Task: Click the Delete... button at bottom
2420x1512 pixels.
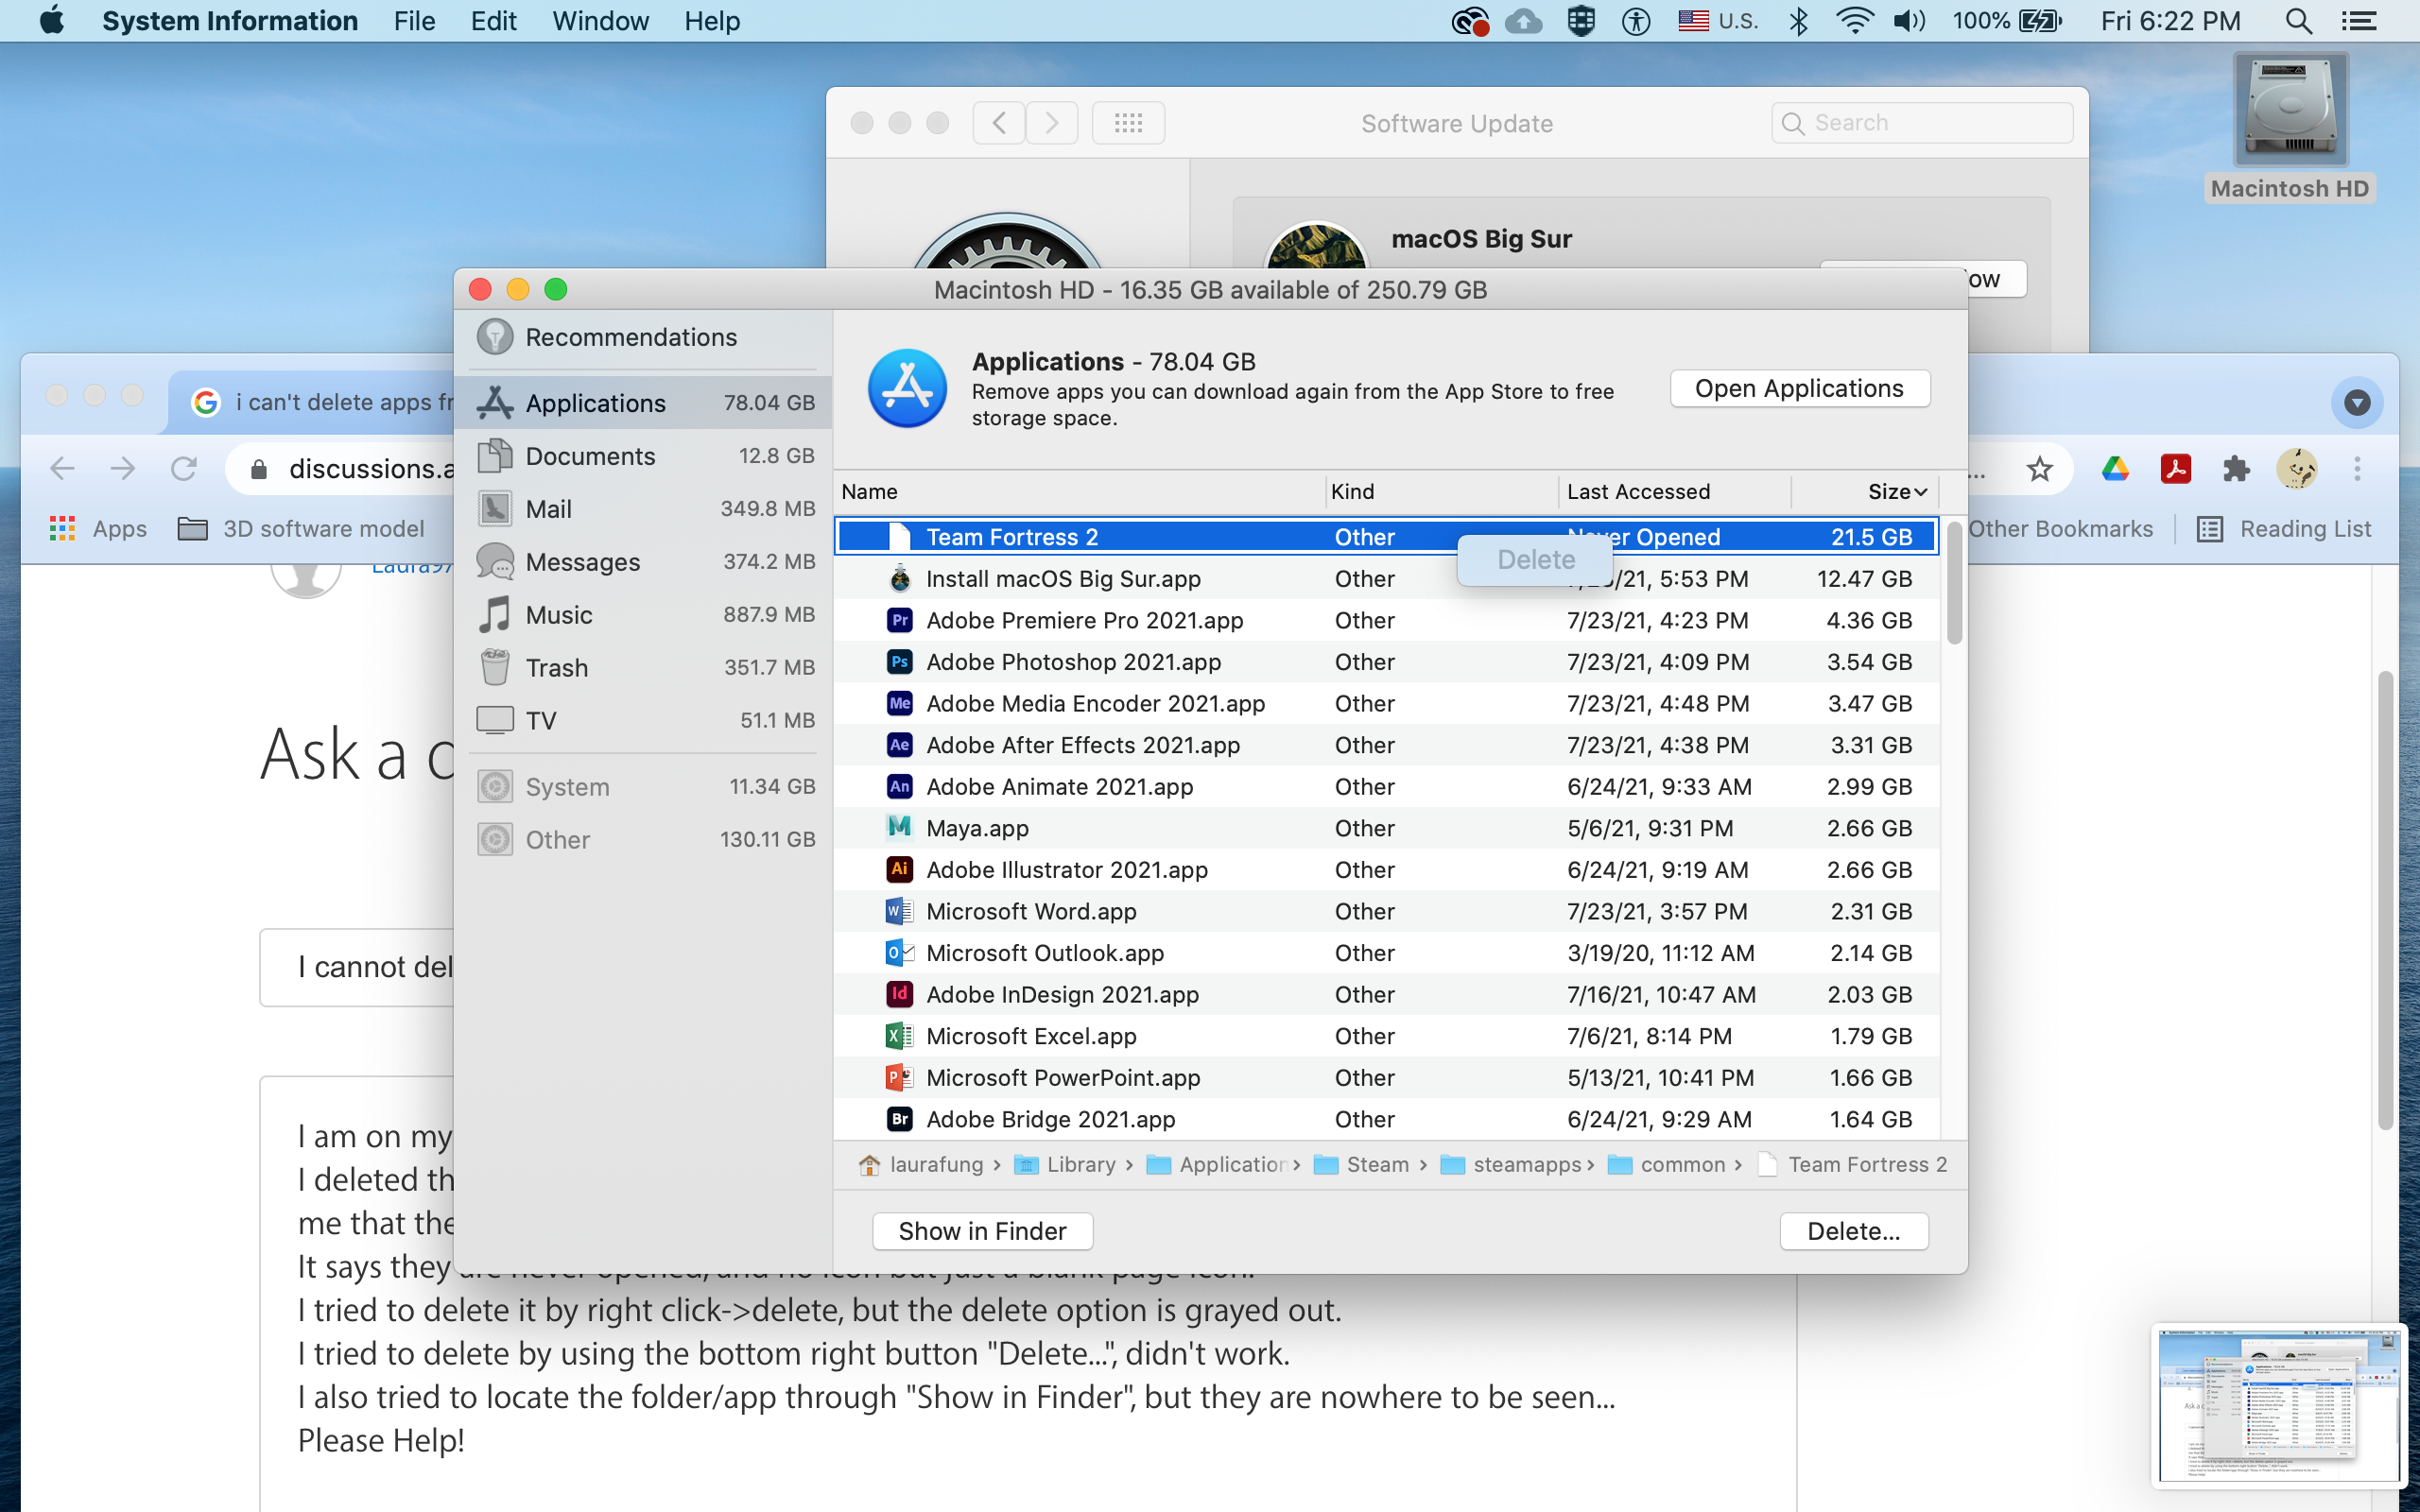Action: coord(1853,1231)
